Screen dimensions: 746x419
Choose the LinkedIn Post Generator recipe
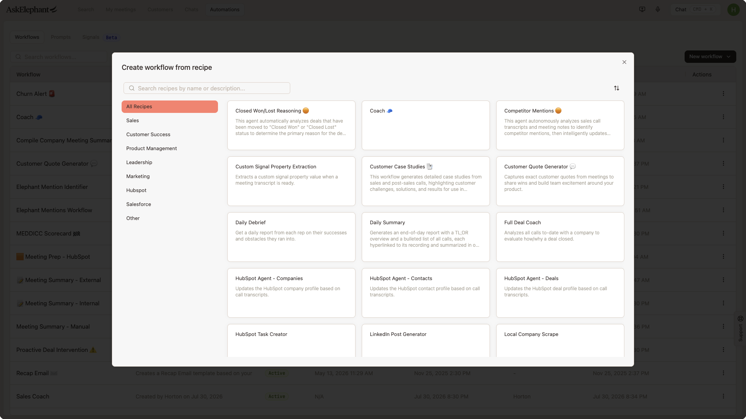[x=426, y=341]
